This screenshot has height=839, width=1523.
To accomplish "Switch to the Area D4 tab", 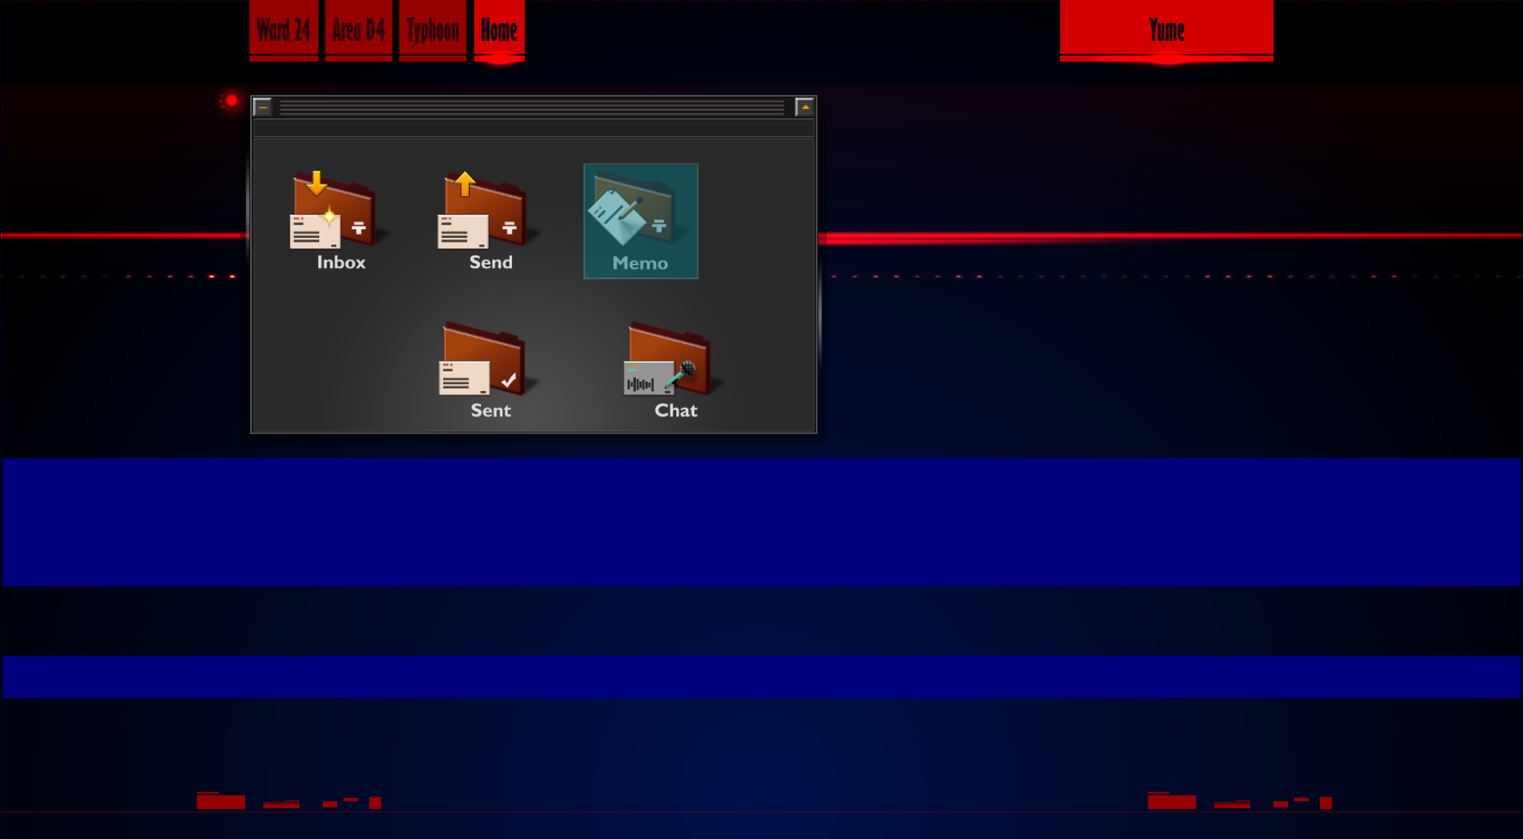I will [359, 30].
